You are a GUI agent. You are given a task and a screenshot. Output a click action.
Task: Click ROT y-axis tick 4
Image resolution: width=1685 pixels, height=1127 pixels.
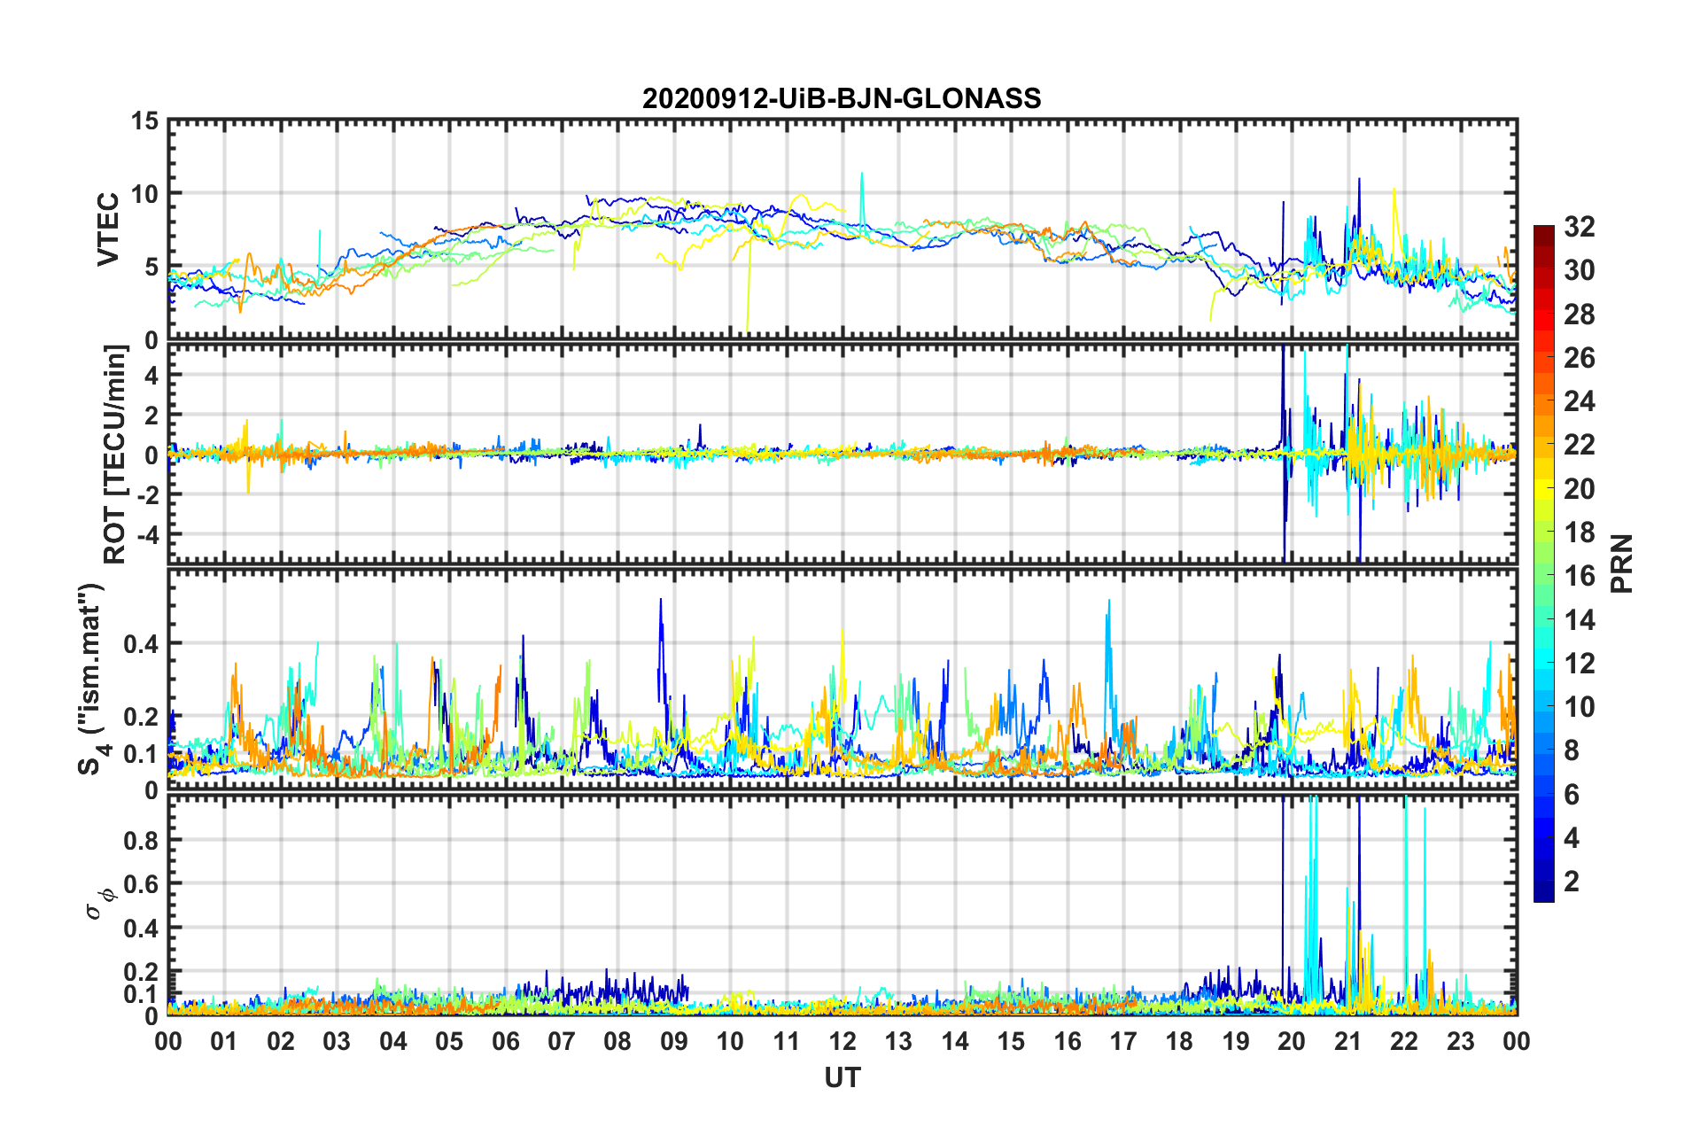pyautogui.click(x=152, y=376)
